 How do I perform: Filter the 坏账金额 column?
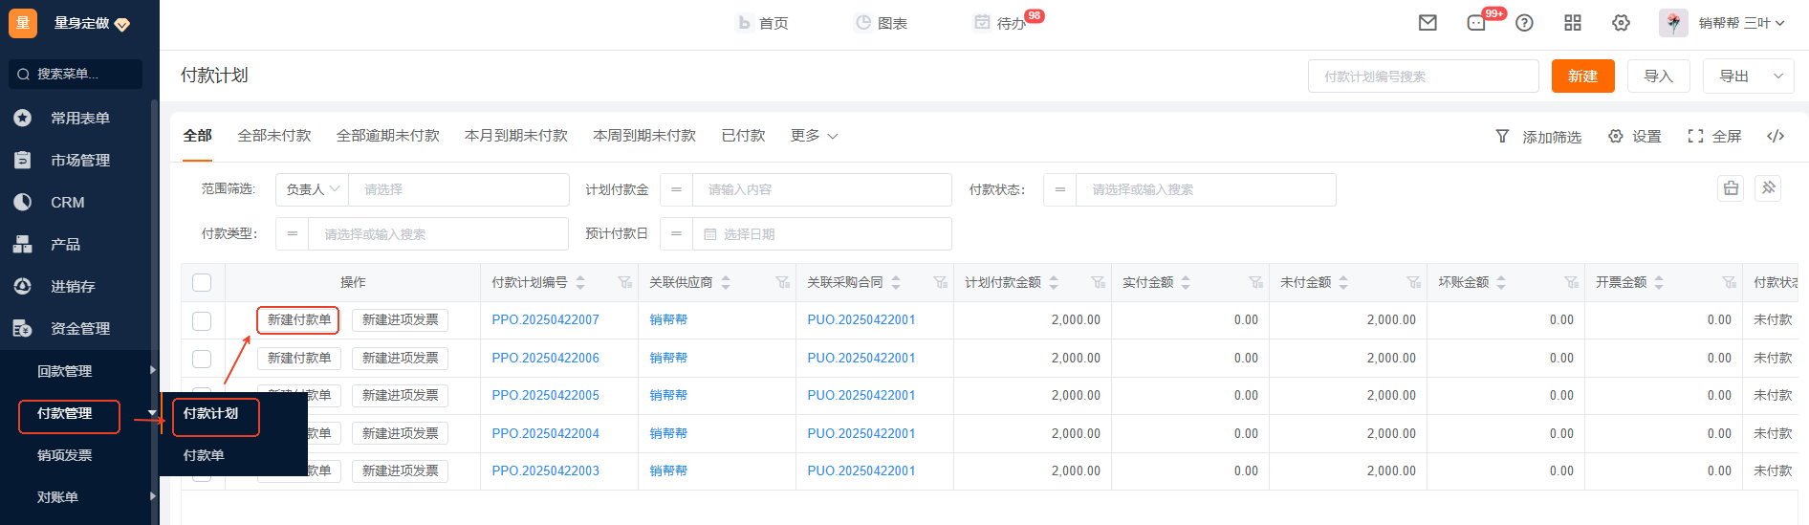[x=1571, y=282]
